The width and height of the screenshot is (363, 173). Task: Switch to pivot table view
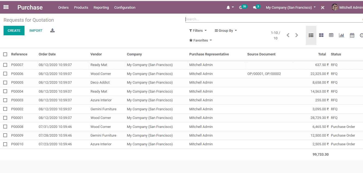pos(331,35)
